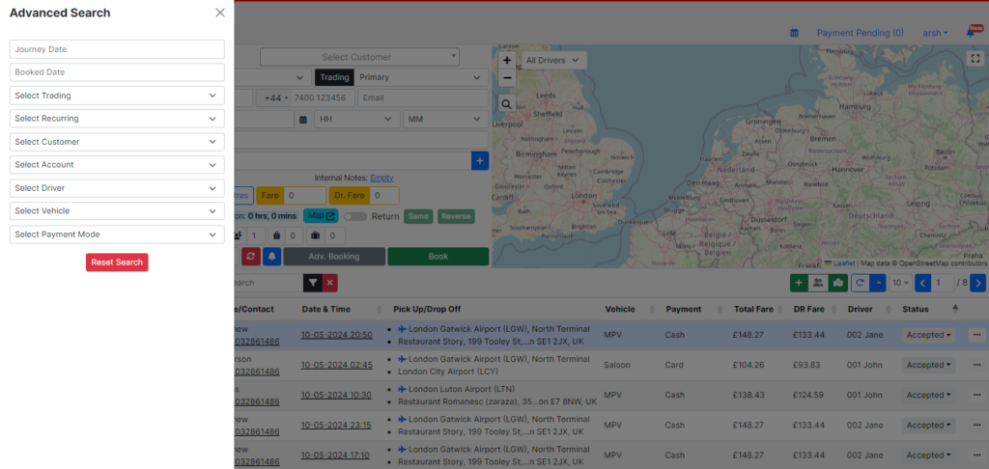
Task: Sort table by the Status column arrows
Action: [x=955, y=308]
